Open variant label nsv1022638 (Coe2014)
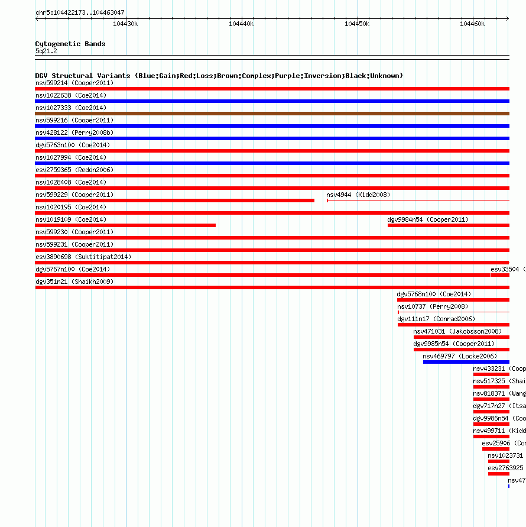526x527 pixels. click(x=71, y=95)
